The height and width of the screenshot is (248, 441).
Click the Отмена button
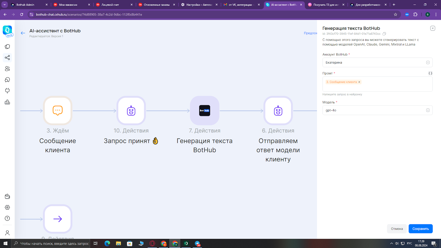[397, 228]
